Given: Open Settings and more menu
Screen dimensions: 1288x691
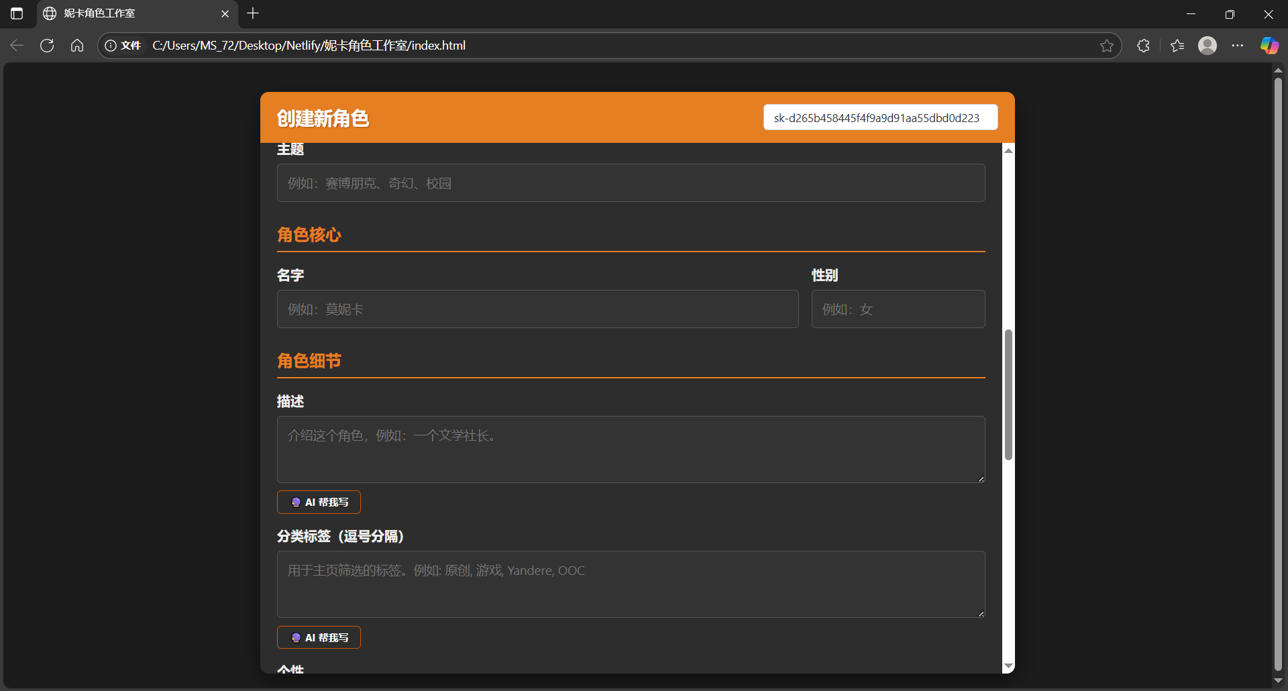Looking at the screenshot, I should 1238,46.
